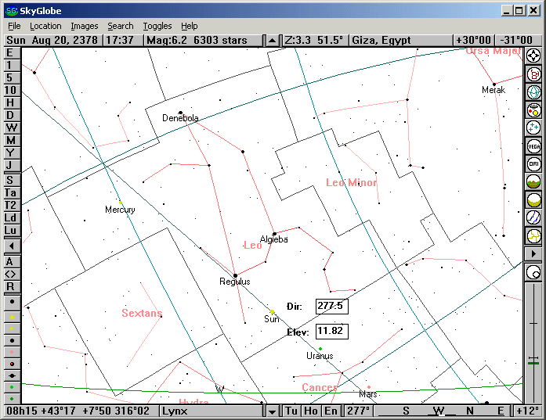Click the coordinate grid globe icon
The image size is (546, 420).
(533, 92)
